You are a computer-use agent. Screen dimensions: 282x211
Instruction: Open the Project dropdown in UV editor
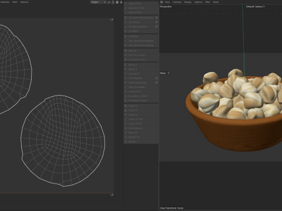[98, 2]
